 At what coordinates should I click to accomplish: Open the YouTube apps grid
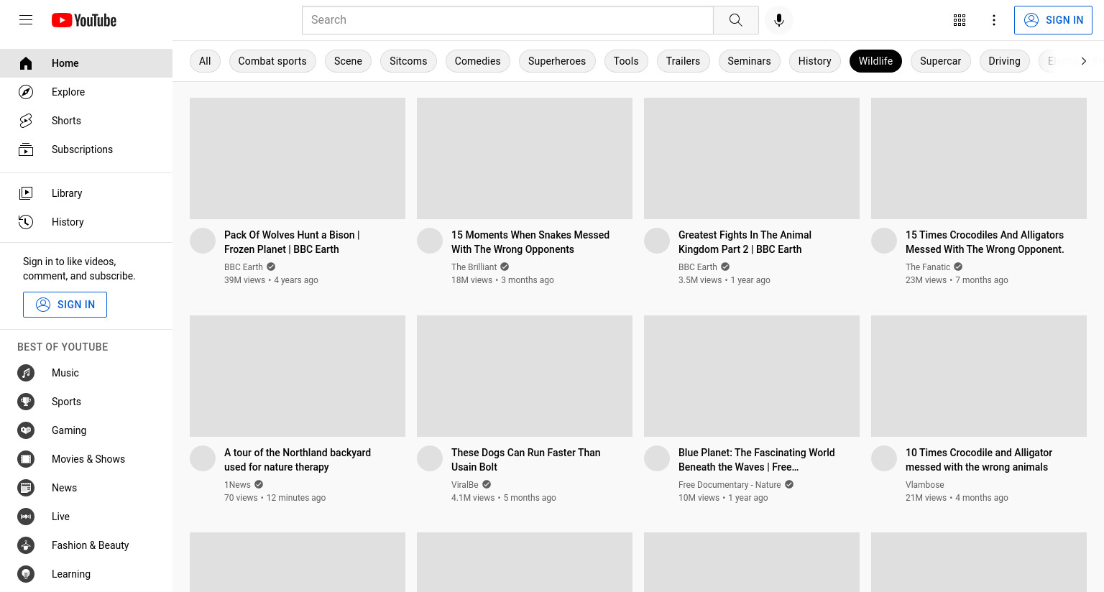click(x=960, y=20)
